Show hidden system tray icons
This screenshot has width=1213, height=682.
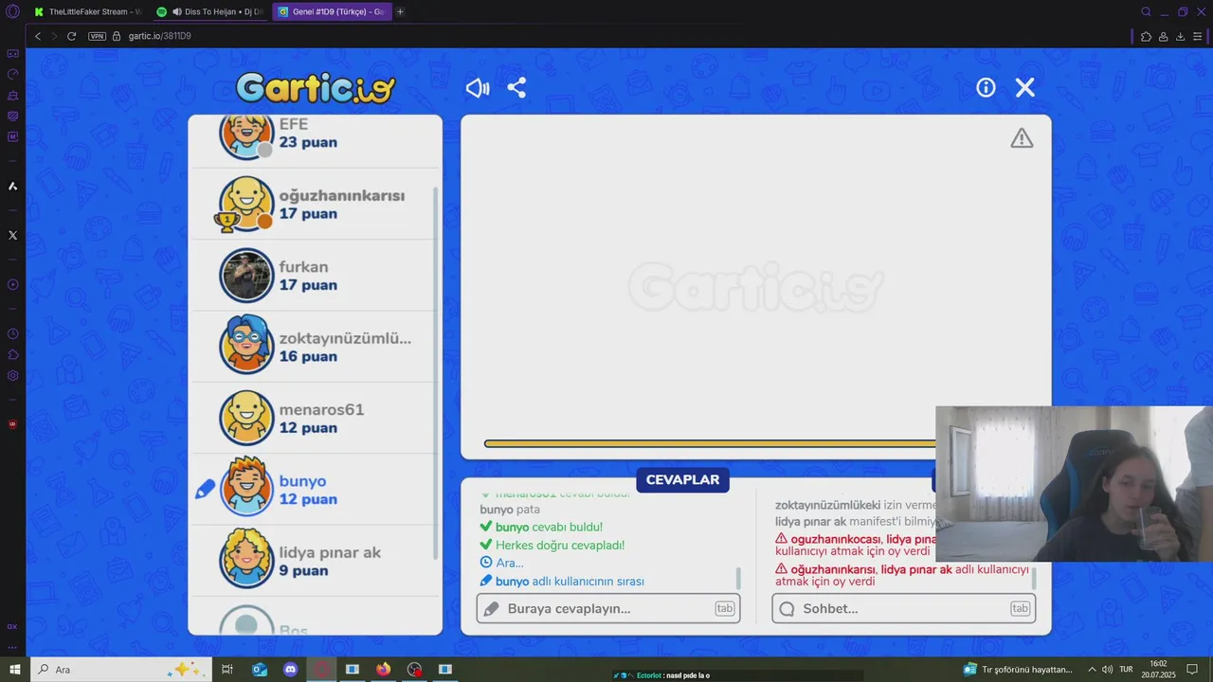coord(1091,670)
